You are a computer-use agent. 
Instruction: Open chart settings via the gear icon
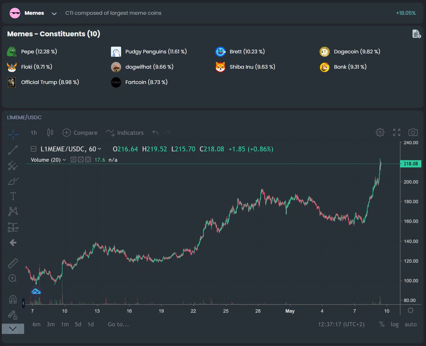tap(379, 132)
